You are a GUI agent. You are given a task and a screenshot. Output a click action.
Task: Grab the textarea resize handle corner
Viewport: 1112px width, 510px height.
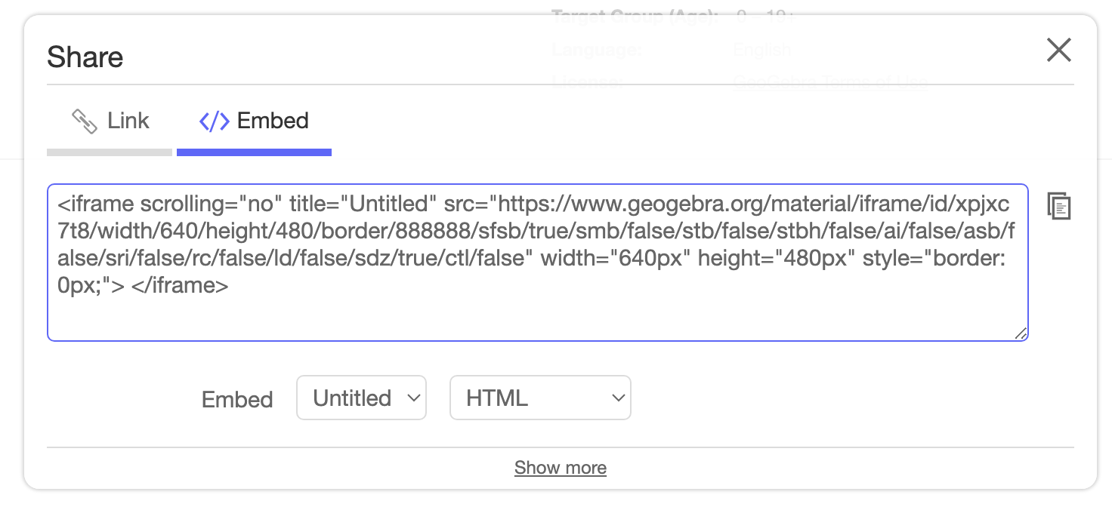tap(1021, 333)
